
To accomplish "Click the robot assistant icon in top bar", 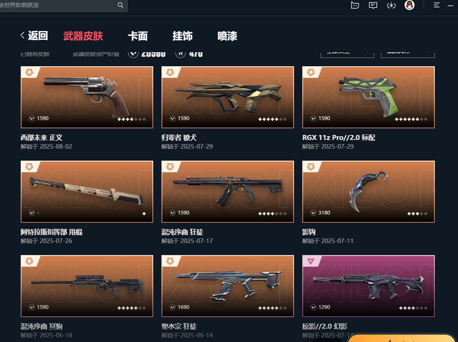I will point(355,5).
